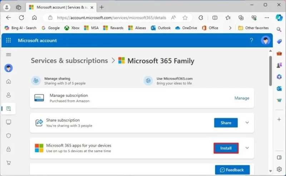Screen dimensions: 286x176
Task: Toggle sidebar visibility panel icon
Action: tap(279, 157)
